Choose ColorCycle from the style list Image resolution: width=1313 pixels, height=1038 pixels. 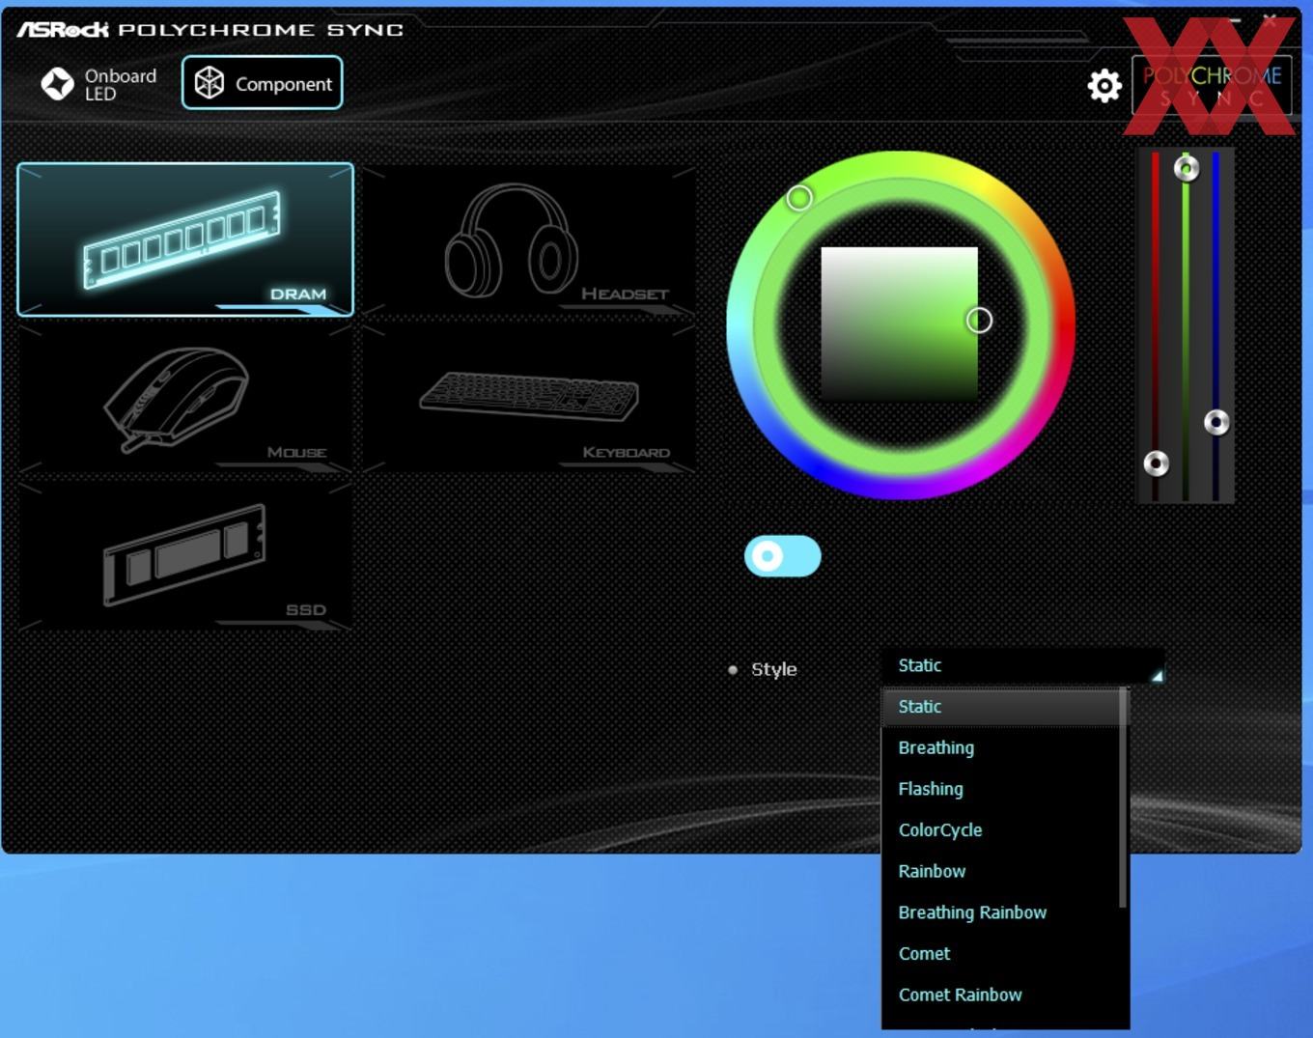pos(1001,830)
